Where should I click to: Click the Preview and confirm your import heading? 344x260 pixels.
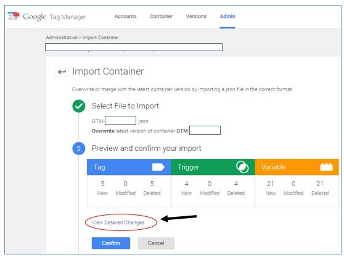(x=147, y=148)
